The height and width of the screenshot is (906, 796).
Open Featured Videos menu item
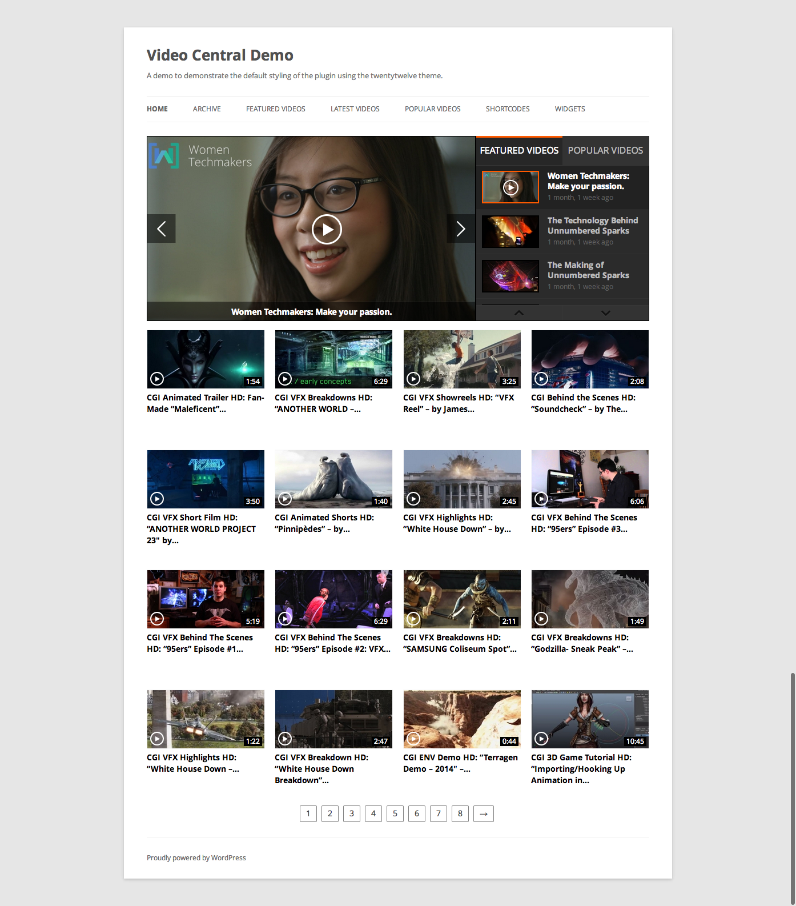click(276, 109)
